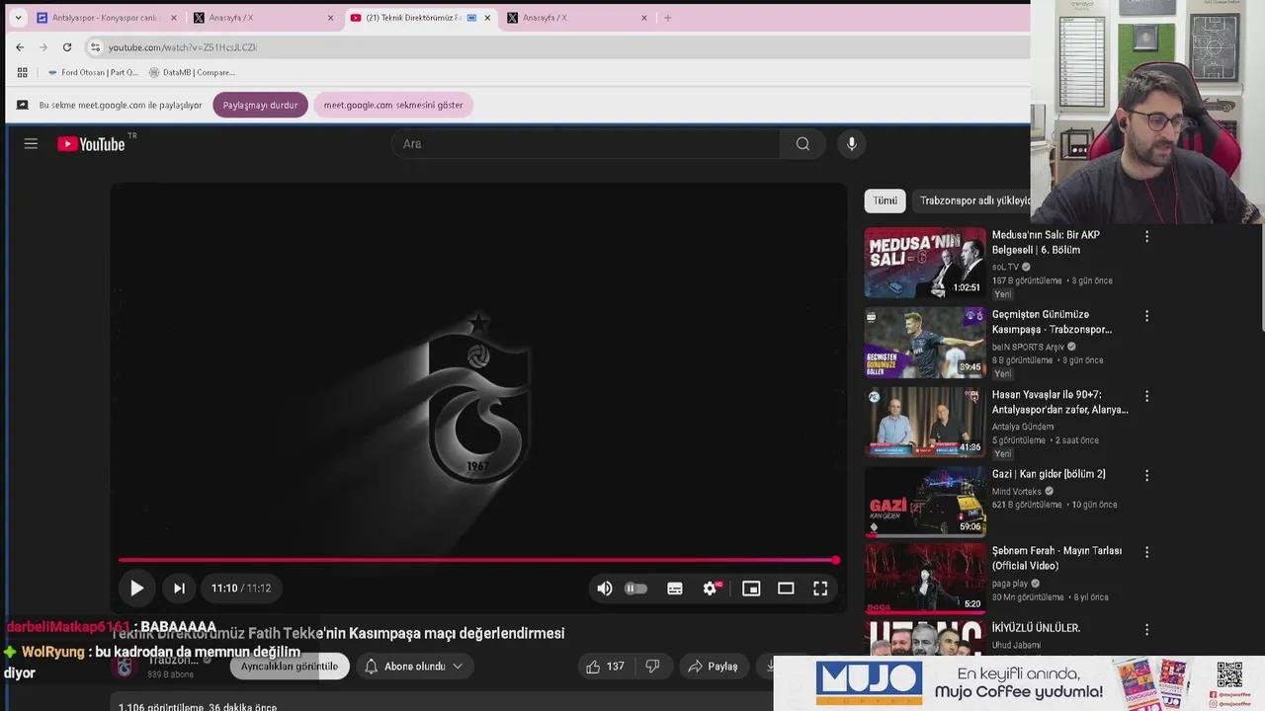Select the Trabzonspor adlı yükleyici chip
This screenshot has height=711, width=1265.
(973, 200)
